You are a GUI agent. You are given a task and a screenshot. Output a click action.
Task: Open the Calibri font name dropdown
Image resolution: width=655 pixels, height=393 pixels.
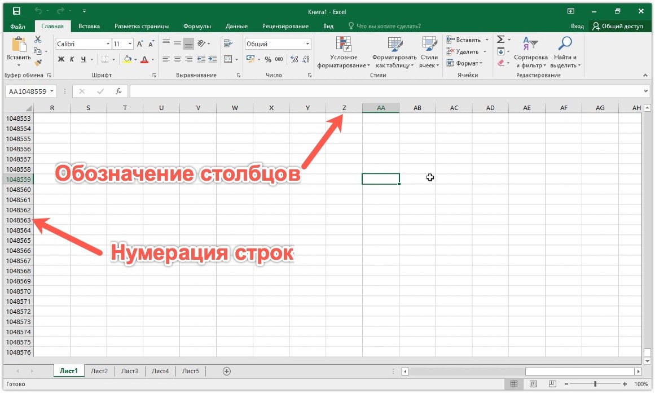tap(108, 44)
